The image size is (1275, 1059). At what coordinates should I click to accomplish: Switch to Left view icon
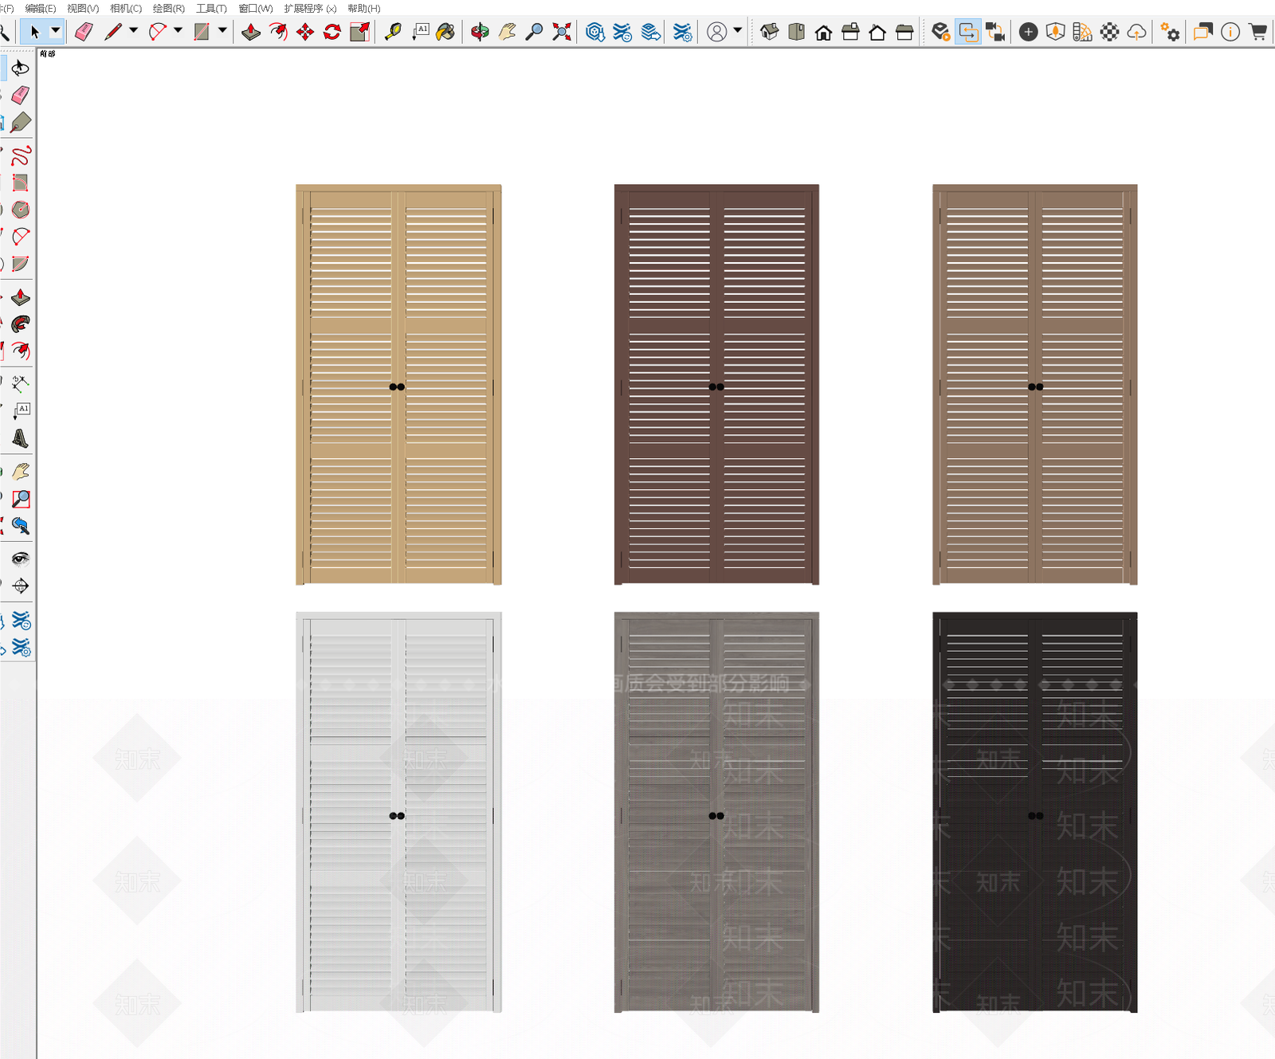(904, 32)
